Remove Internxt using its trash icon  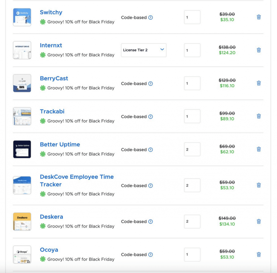pos(259,50)
